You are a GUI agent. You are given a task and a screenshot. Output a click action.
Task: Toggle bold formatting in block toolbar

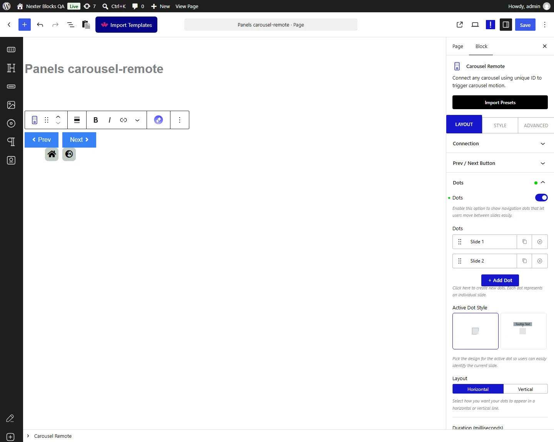[96, 120]
